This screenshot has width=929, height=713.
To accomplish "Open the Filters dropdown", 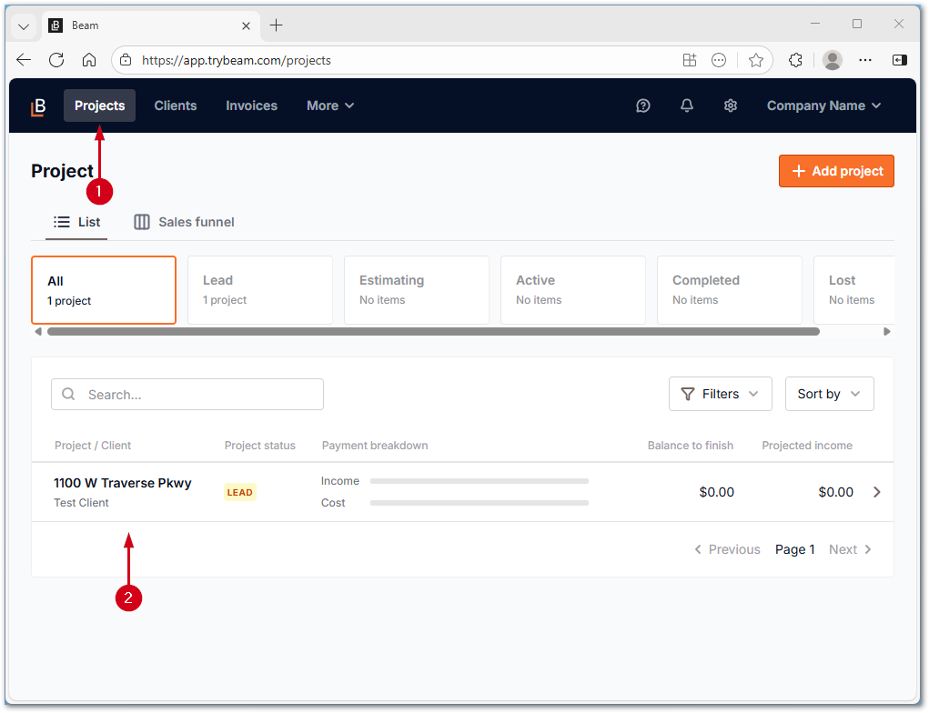I will click(x=720, y=394).
